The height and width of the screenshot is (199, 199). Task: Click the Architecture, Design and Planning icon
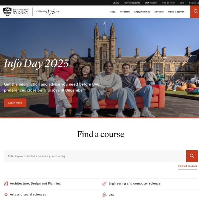(6, 183)
